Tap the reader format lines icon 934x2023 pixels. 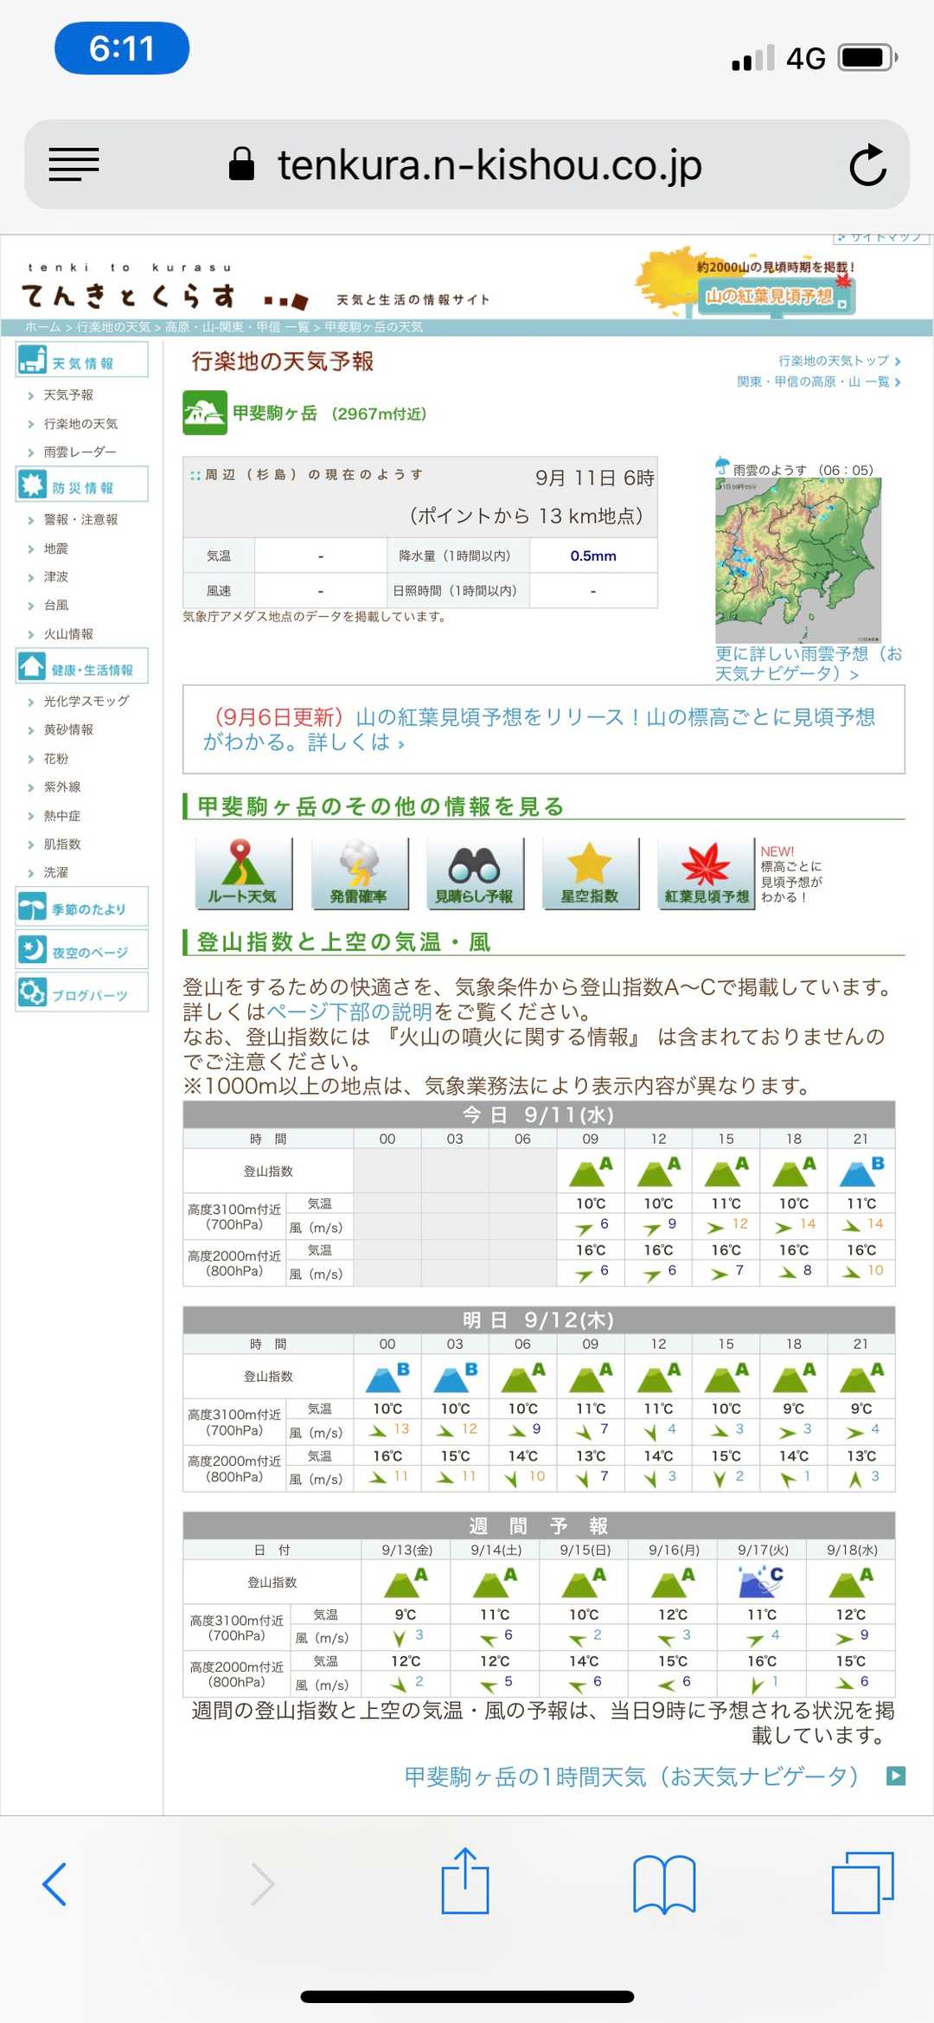click(74, 164)
